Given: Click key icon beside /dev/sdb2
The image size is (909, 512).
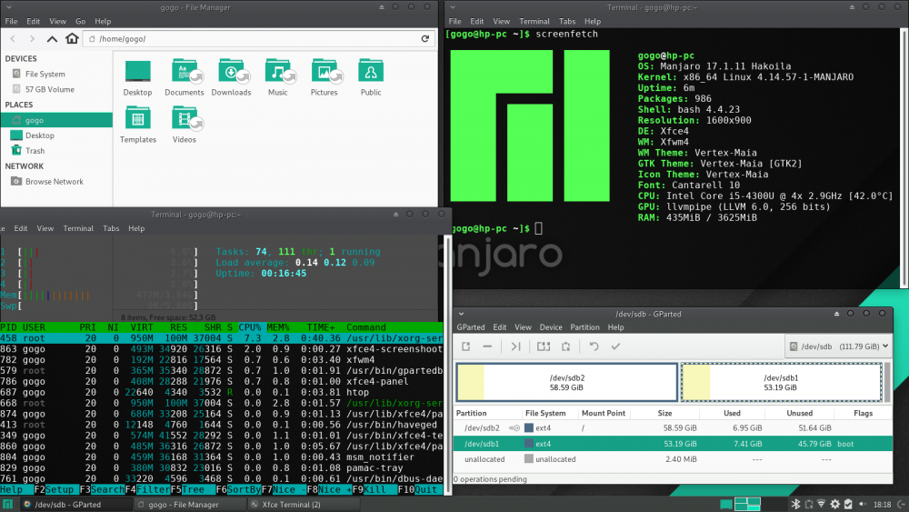Looking at the screenshot, I should click(514, 428).
